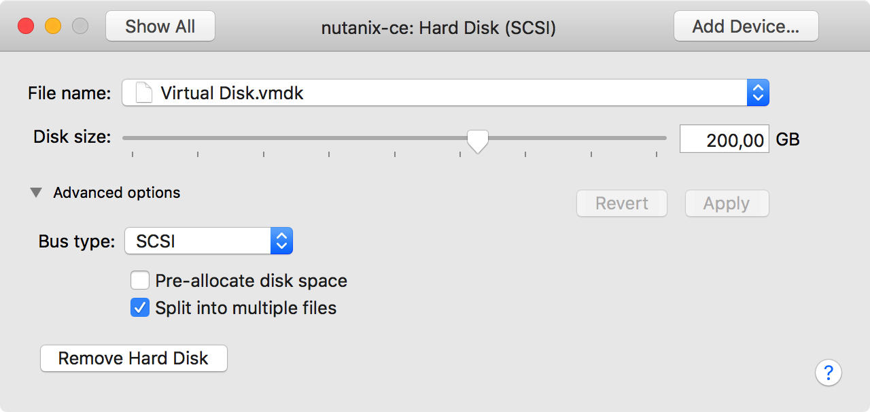Open the File name dropdown arrows

click(758, 92)
